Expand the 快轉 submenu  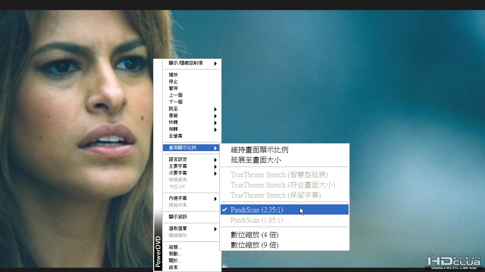tap(192, 122)
